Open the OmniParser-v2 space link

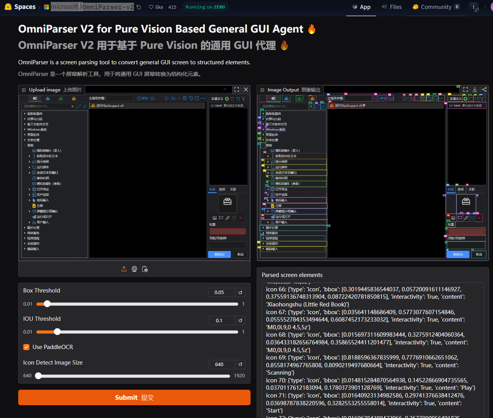(x=108, y=7)
